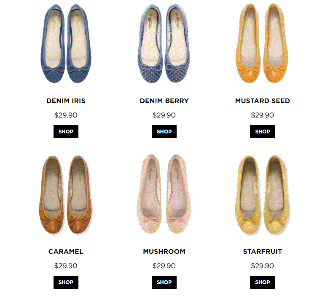Click SHOP below Mushroom
Image resolution: width=317 pixels, height=298 pixels.
click(164, 282)
